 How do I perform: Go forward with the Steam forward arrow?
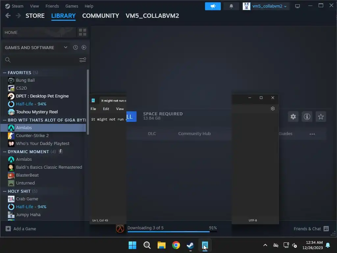[18, 16]
